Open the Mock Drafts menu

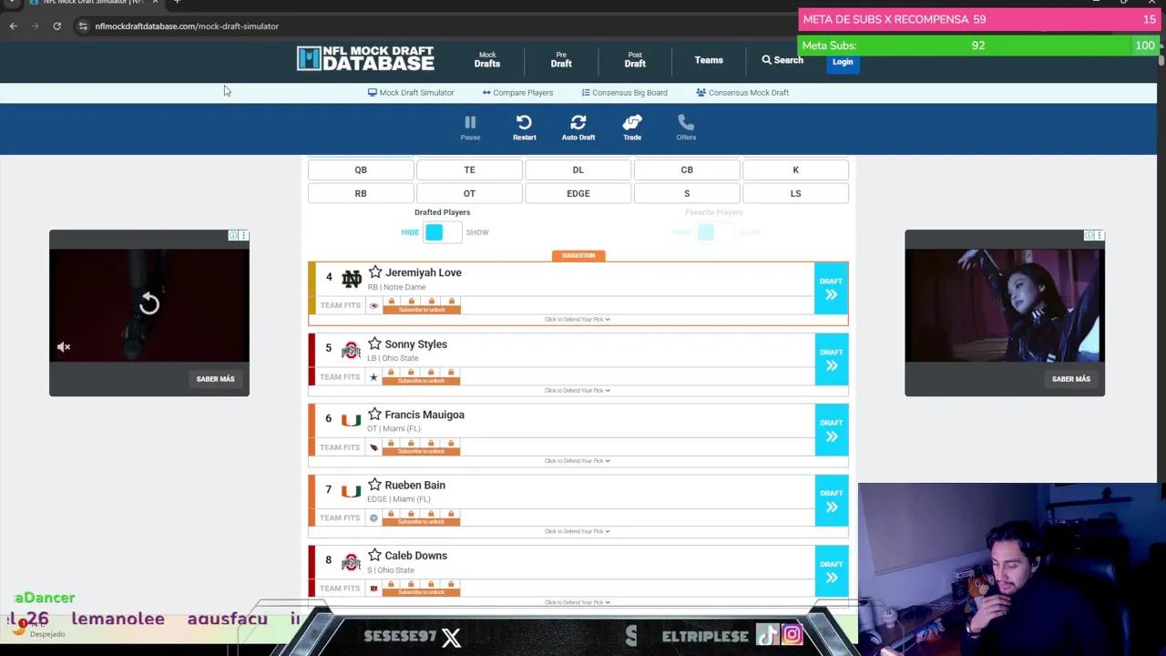tap(487, 60)
